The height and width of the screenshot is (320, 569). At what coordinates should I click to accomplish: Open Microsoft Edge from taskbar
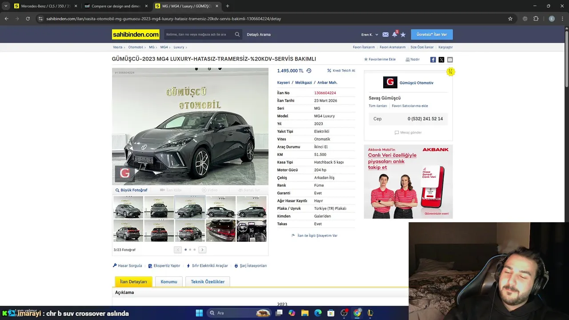(x=318, y=313)
